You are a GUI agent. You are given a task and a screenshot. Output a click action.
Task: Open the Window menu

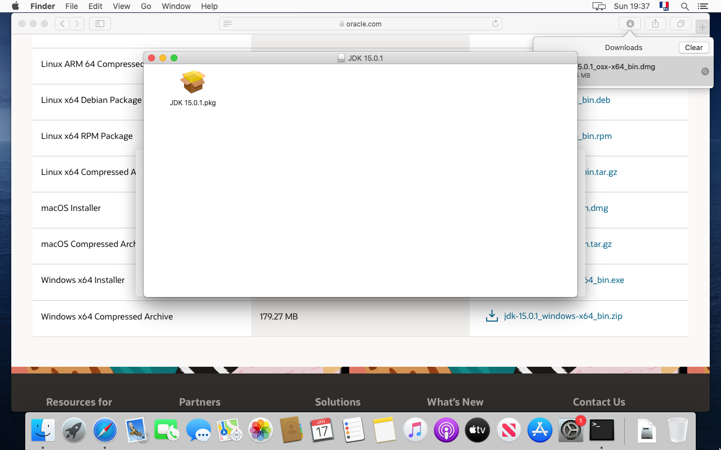[x=176, y=6]
